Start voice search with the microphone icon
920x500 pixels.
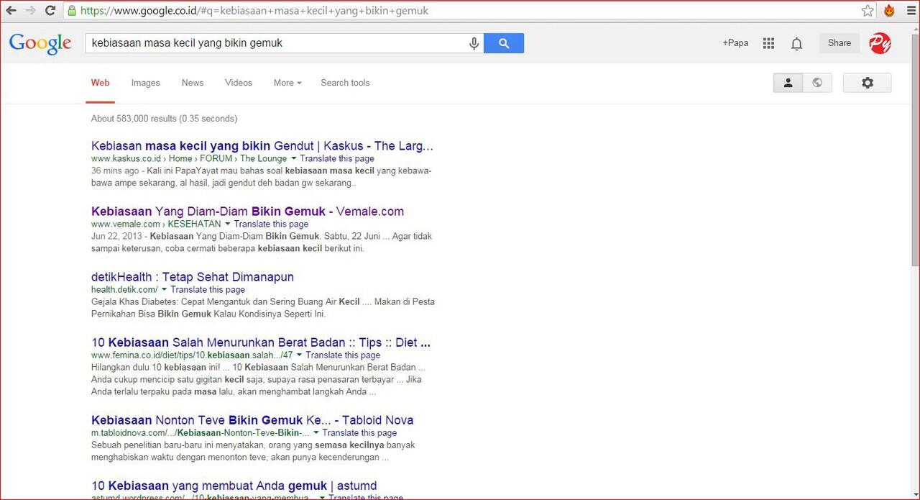tap(474, 43)
